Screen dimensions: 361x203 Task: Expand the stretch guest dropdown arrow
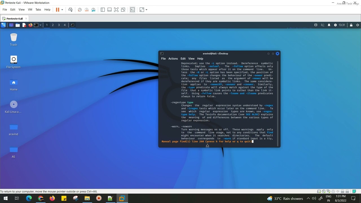coord(146,10)
